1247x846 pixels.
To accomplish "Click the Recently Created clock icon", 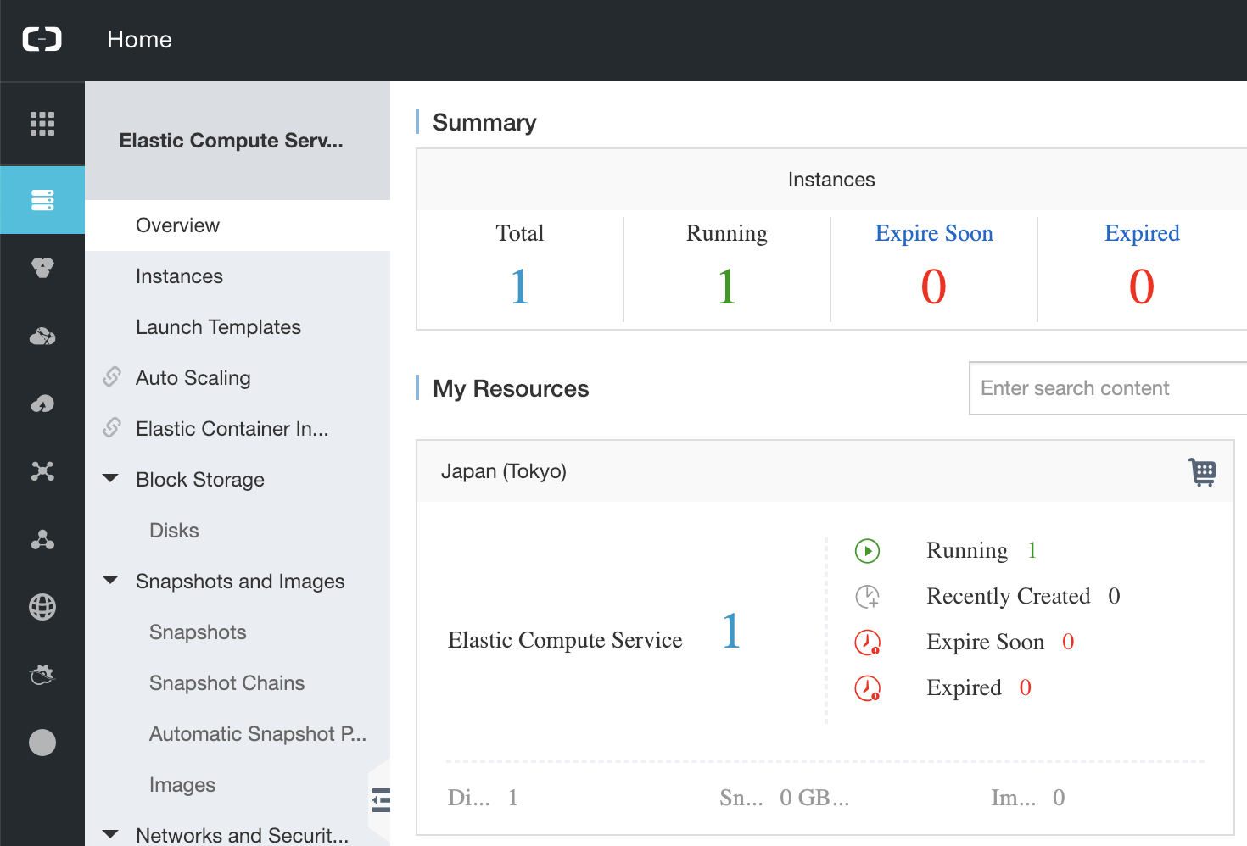I will tap(867, 597).
